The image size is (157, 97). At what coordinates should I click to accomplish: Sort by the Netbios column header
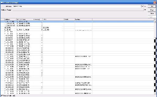pos(83,19)
